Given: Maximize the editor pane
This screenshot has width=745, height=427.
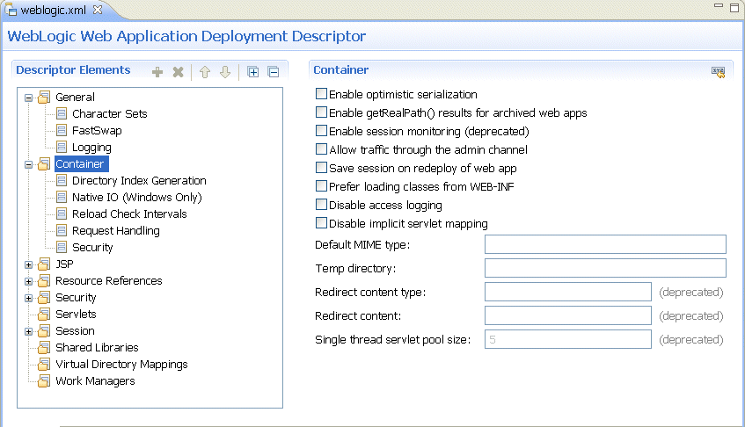Looking at the screenshot, I should tap(734, 7).
